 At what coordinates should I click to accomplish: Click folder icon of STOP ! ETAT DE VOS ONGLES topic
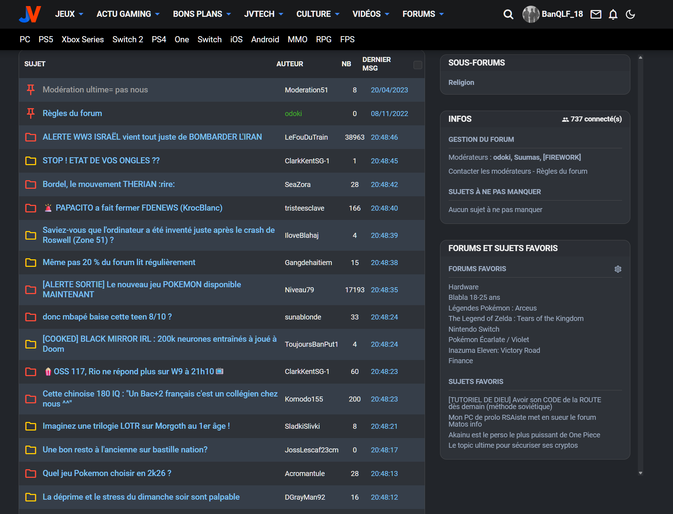31,161
